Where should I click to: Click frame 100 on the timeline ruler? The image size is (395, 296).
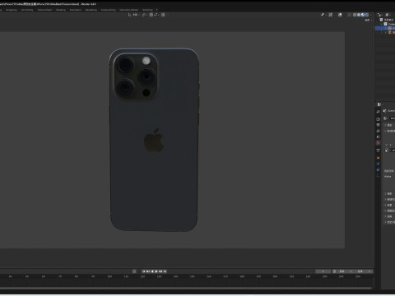(109, 277)
